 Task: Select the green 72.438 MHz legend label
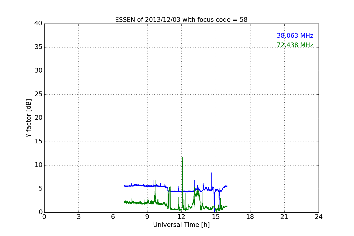click(295, 45)
